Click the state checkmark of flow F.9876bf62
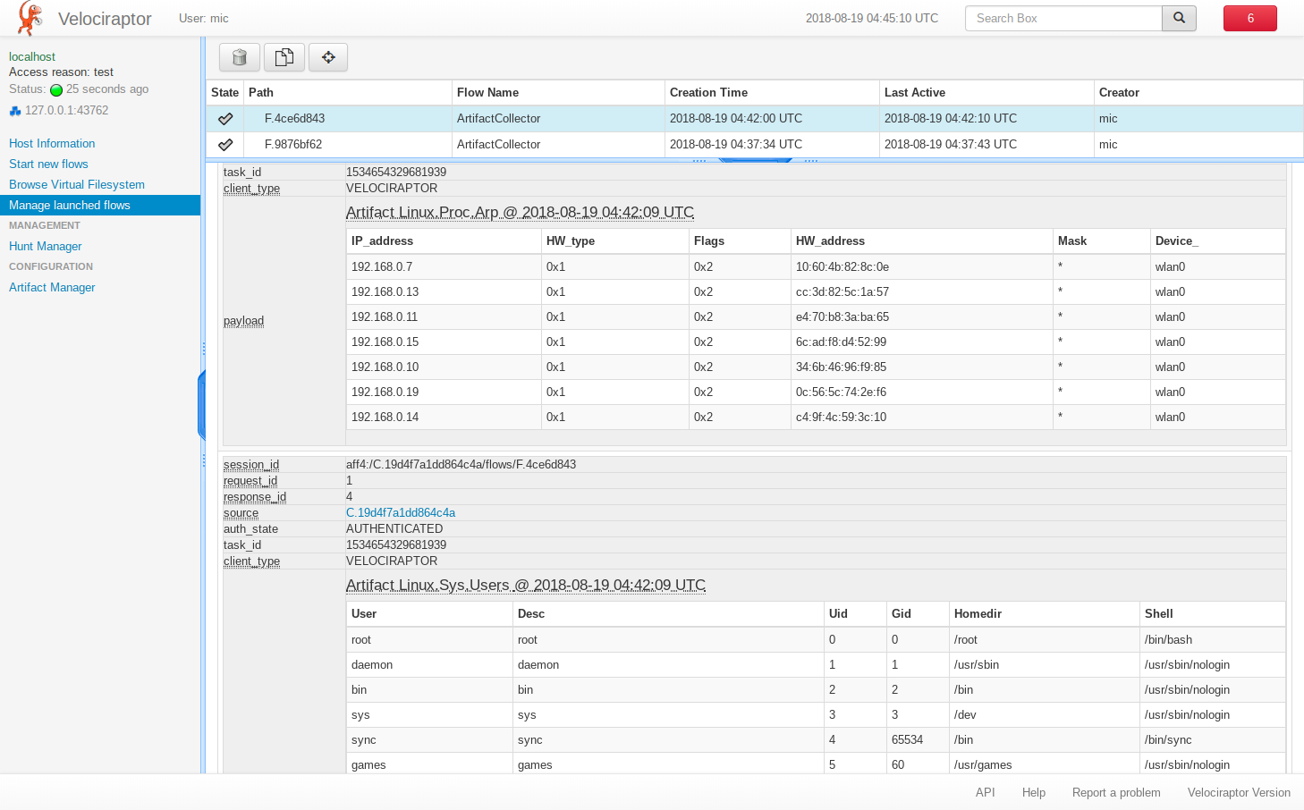This screenshot has width=1304, height=810. coord(225,145)
